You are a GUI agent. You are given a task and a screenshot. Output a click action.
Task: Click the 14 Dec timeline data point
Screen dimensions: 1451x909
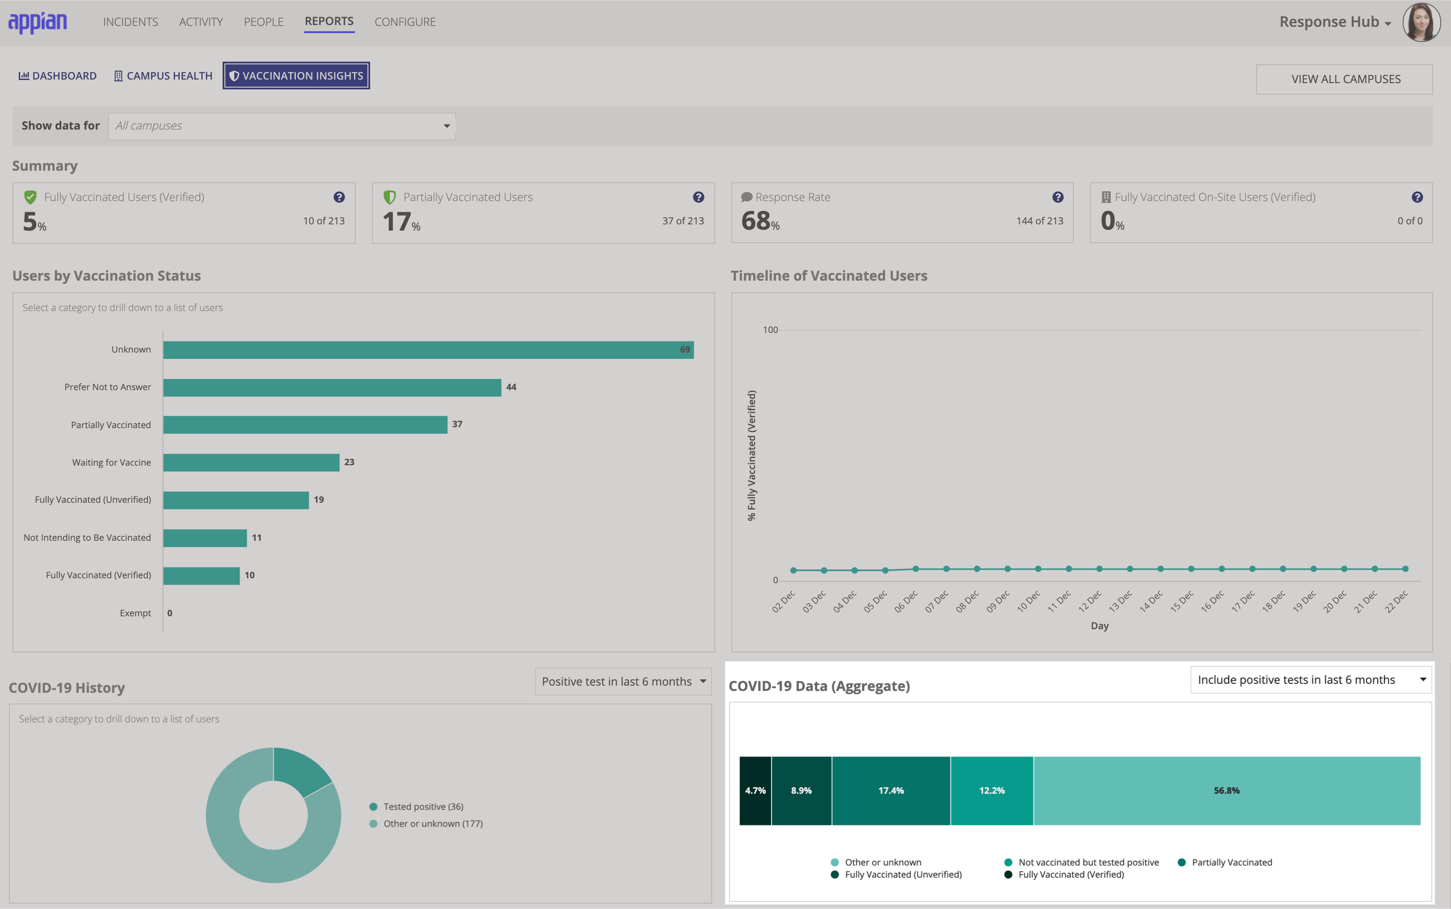[x=1160, y=569]
